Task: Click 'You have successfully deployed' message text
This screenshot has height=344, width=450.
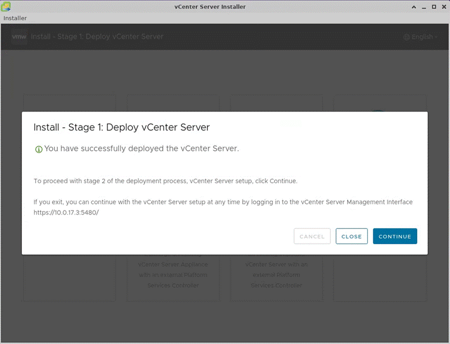Action: point(142,149)
